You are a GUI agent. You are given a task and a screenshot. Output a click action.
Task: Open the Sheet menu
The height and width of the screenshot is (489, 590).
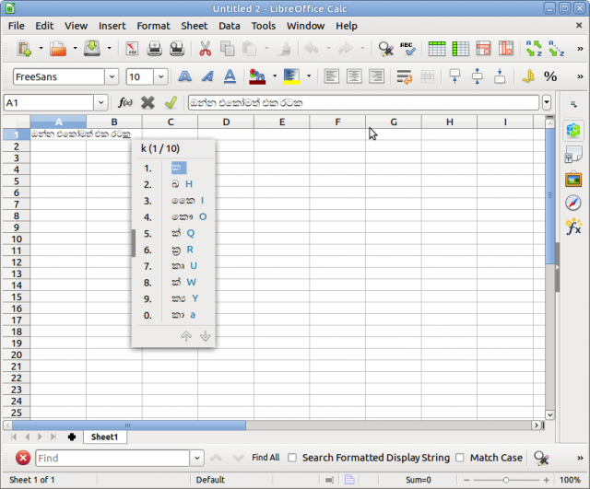click(194, 26)
